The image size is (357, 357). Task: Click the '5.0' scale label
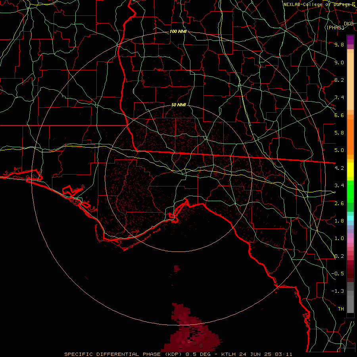(339, 150)
